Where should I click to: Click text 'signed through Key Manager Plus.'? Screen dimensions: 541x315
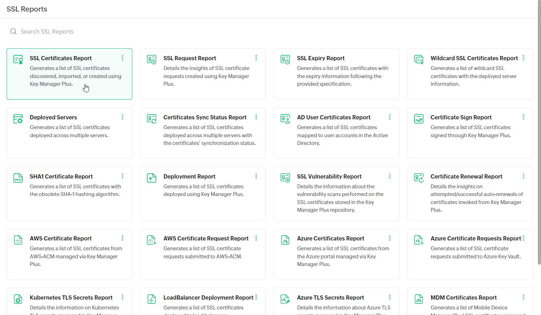coord(471,135)
